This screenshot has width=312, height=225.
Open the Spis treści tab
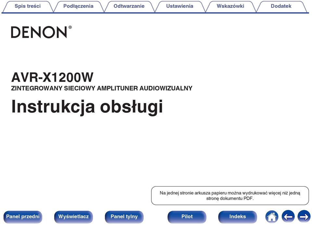click(x=28, y=7)
